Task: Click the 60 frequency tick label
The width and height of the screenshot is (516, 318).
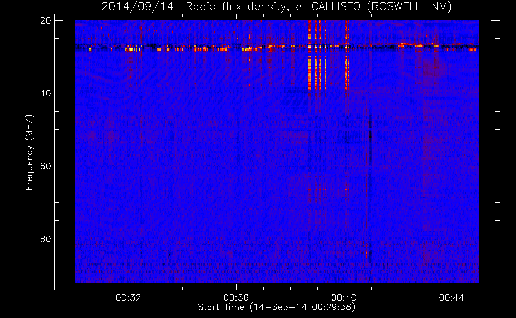Action: [45, 166]
